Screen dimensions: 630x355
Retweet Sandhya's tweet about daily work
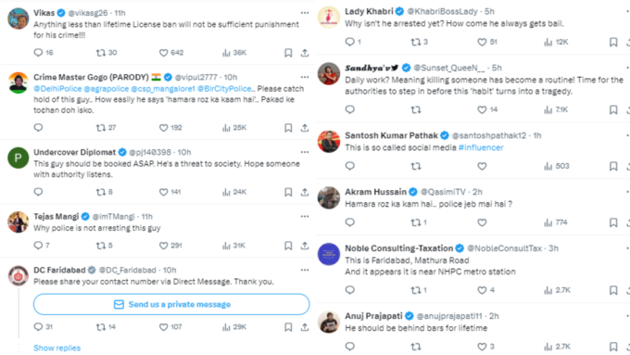pyautogui.click(x=416, y=109)
